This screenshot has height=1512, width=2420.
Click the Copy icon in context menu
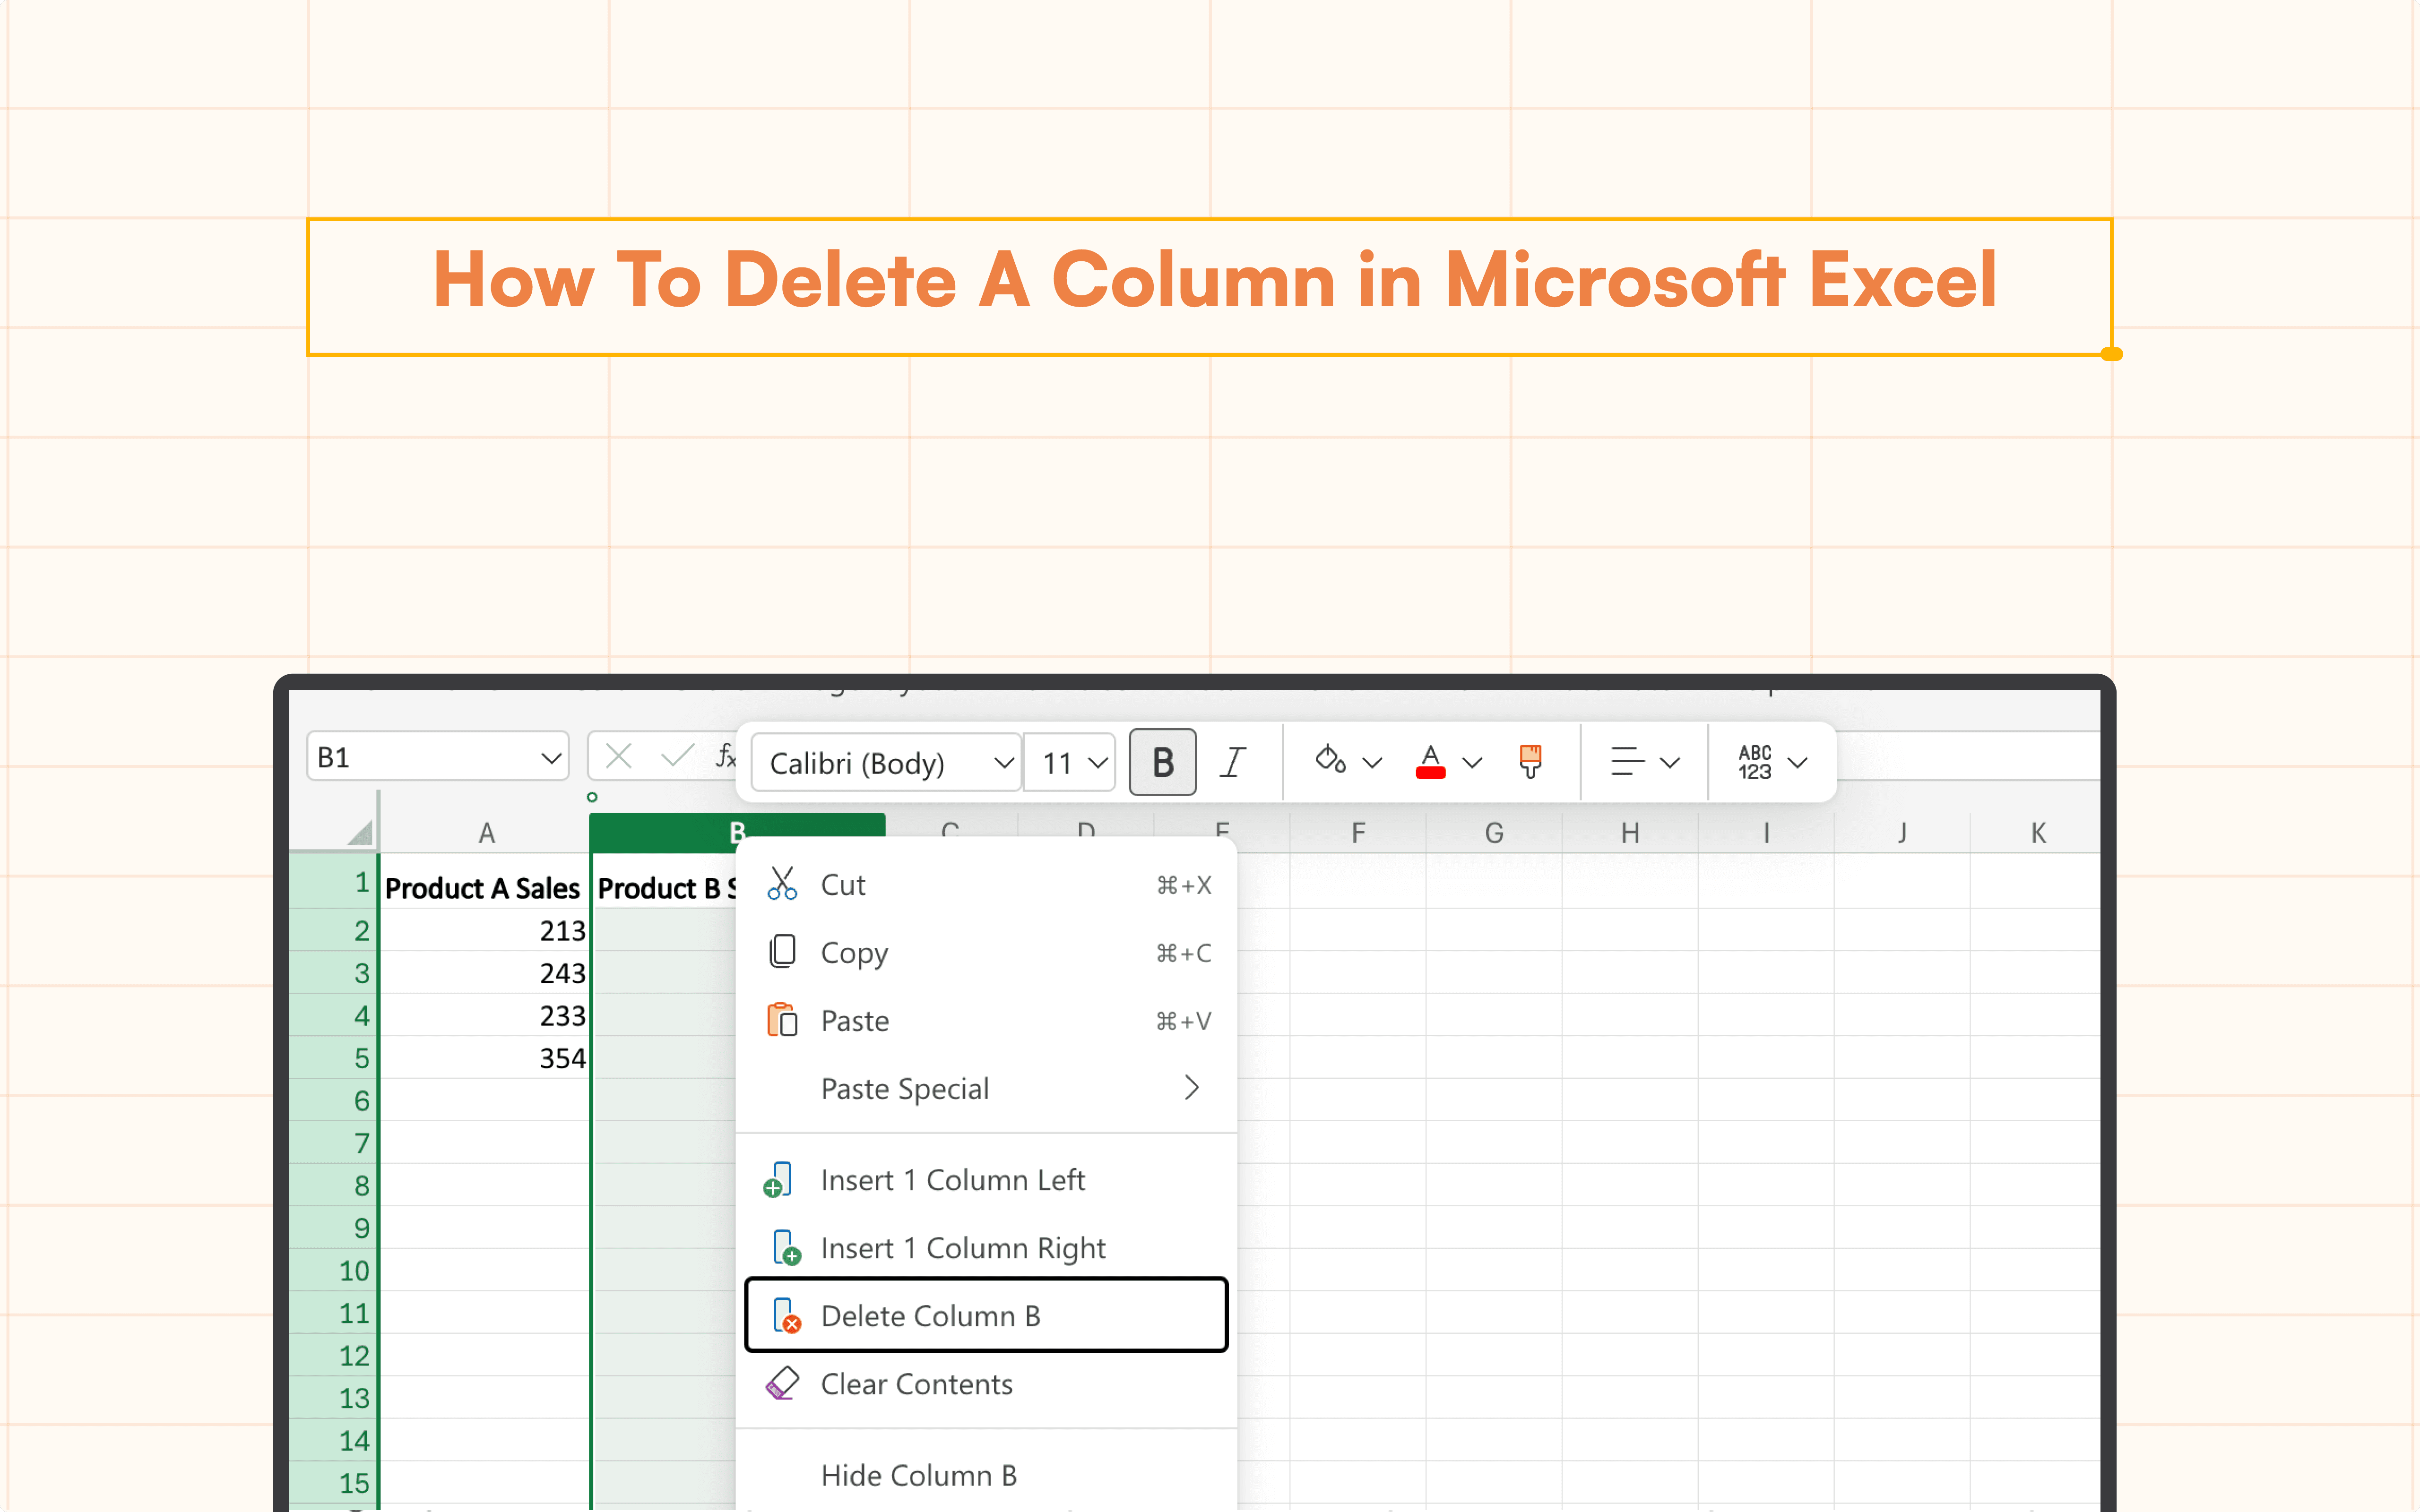(x=782, y=952)
